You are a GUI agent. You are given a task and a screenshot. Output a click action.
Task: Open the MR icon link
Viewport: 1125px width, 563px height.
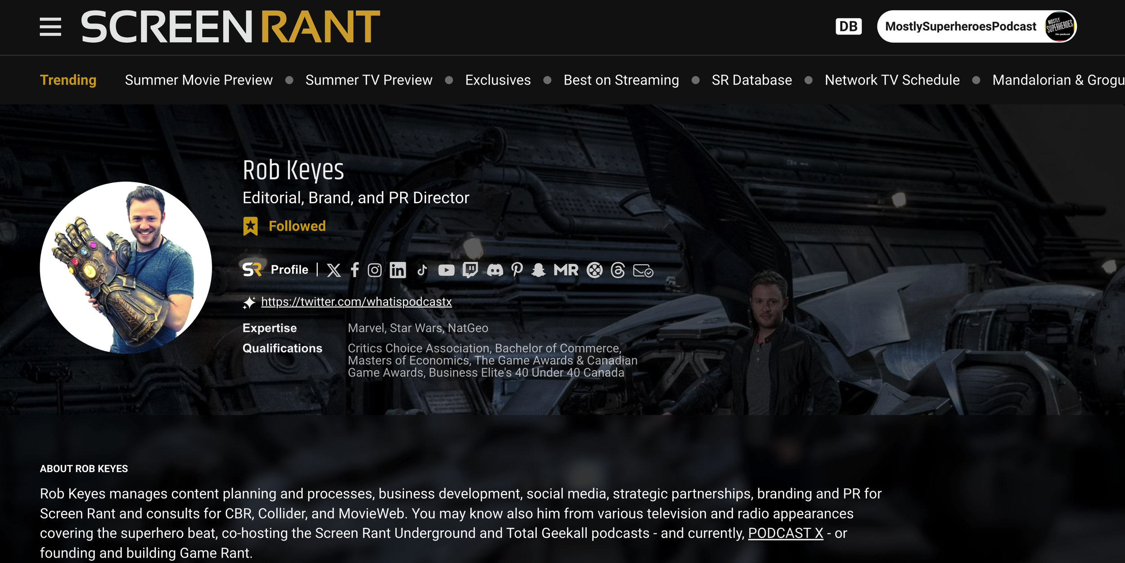coord(566,270)
